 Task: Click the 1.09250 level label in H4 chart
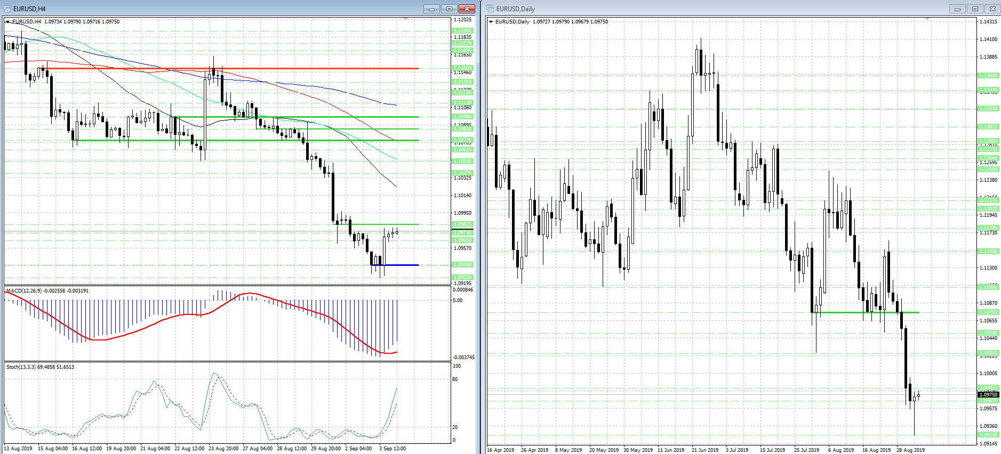pos(462,278)
